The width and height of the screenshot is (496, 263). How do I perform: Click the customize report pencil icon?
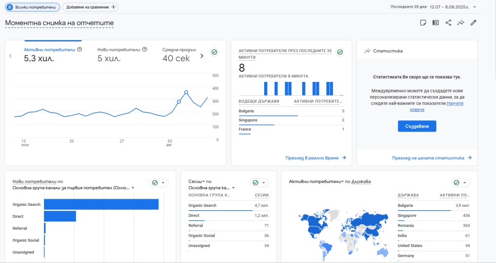pyautogui.click(x=473, y=23)
